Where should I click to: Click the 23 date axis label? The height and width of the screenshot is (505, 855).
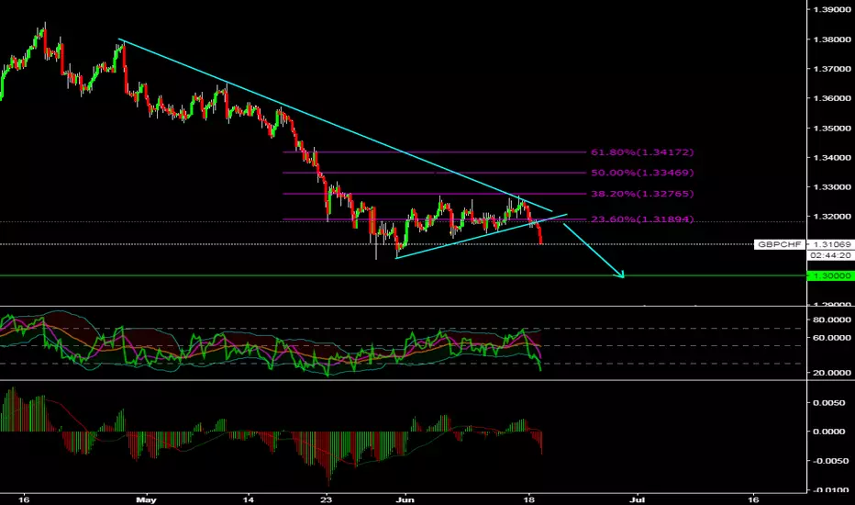326,499
